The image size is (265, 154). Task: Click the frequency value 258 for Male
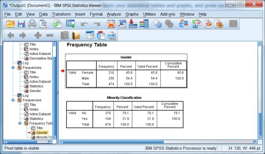[111, 79]
